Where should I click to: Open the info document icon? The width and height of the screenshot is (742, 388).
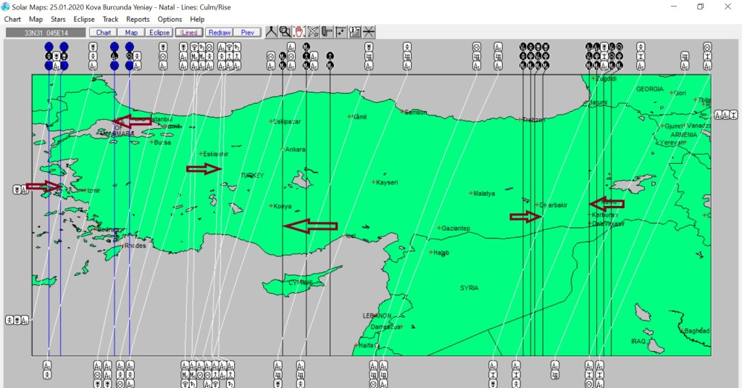[x=354, y=32]
